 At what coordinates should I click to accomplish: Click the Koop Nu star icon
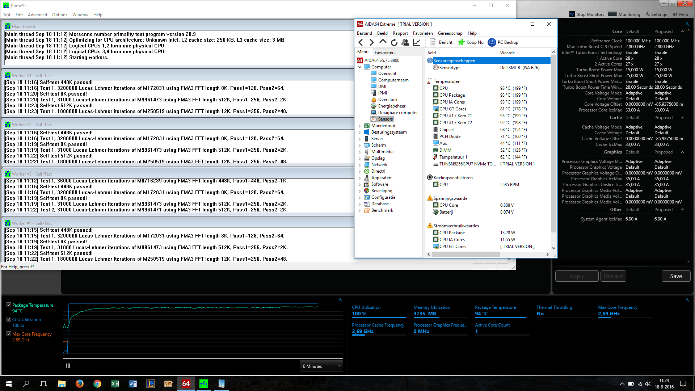coord(461,42)
